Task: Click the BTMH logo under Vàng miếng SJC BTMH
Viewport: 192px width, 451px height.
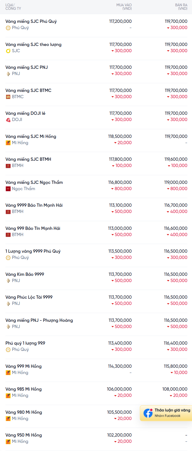Action: pyautogui.click(x=8, y=166)
